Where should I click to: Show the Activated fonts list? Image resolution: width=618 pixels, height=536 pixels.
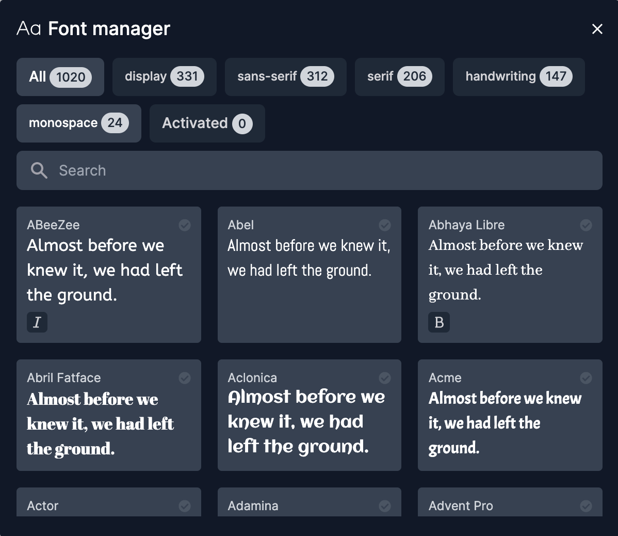point(207,123)
